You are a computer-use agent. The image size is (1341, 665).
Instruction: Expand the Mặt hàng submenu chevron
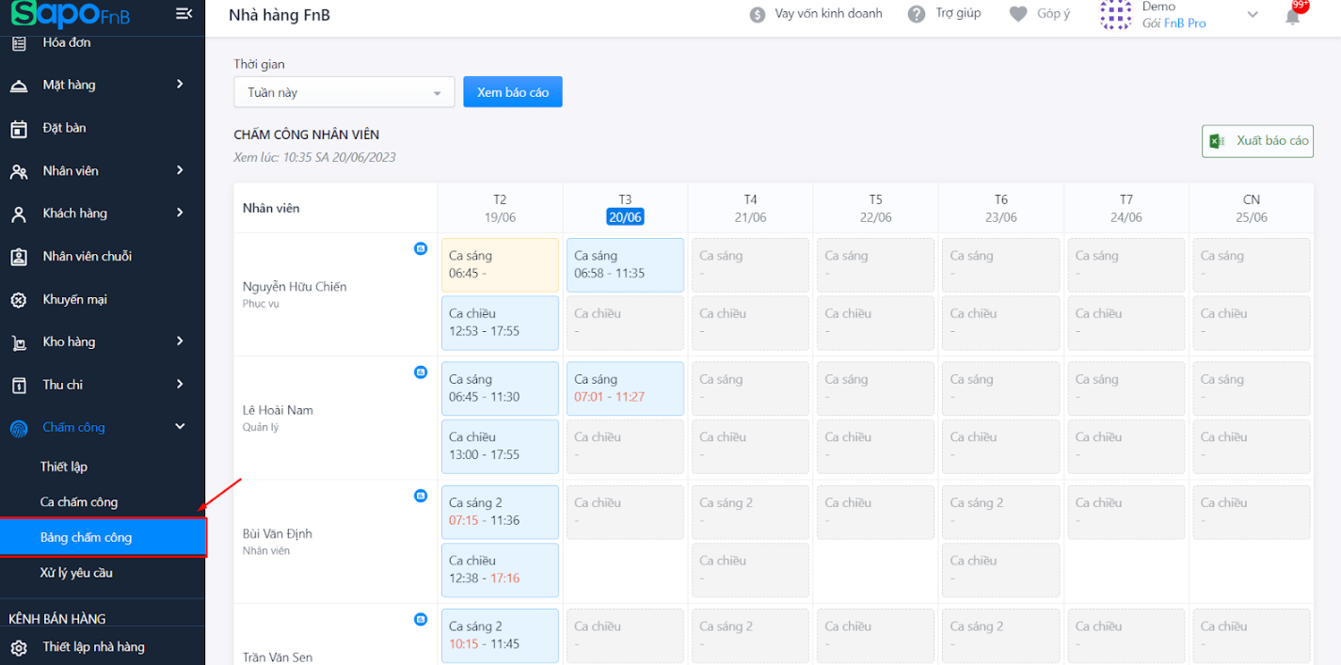(x=180, y=85)
